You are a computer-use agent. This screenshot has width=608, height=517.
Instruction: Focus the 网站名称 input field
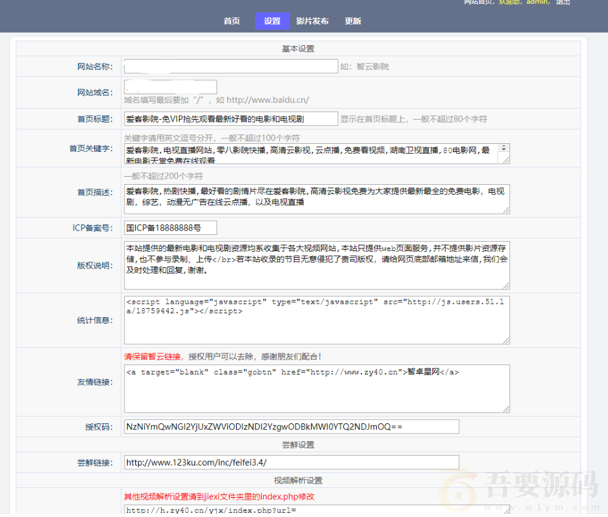click(x=231, y=66)
